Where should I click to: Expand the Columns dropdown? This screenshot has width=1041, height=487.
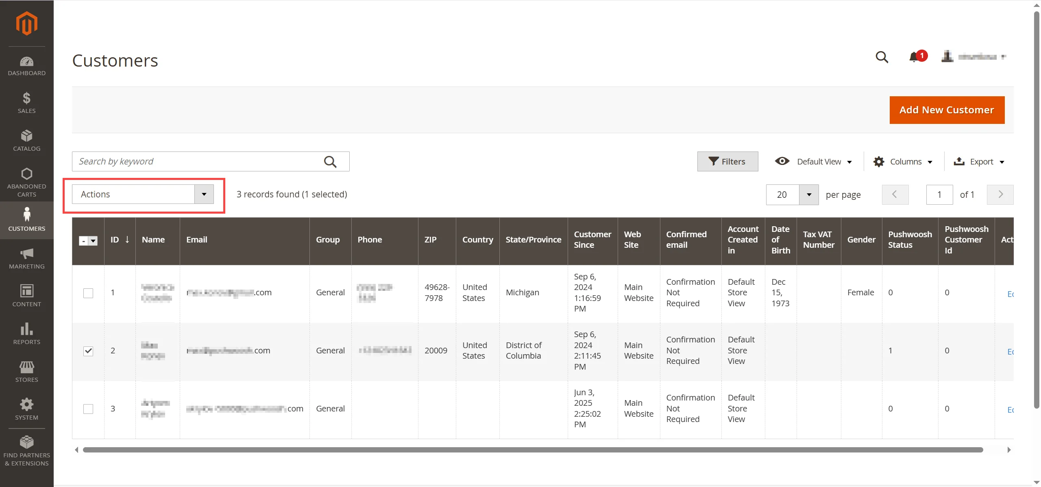click(x=903, y=162)
